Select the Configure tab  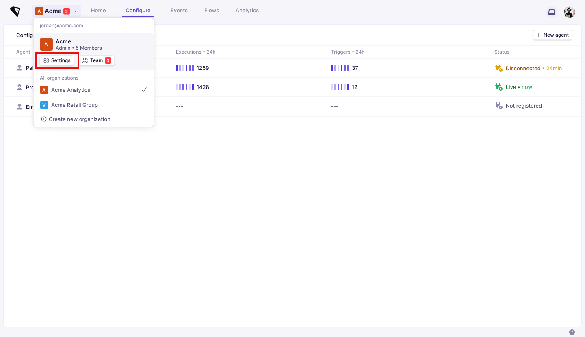(138, 11)
